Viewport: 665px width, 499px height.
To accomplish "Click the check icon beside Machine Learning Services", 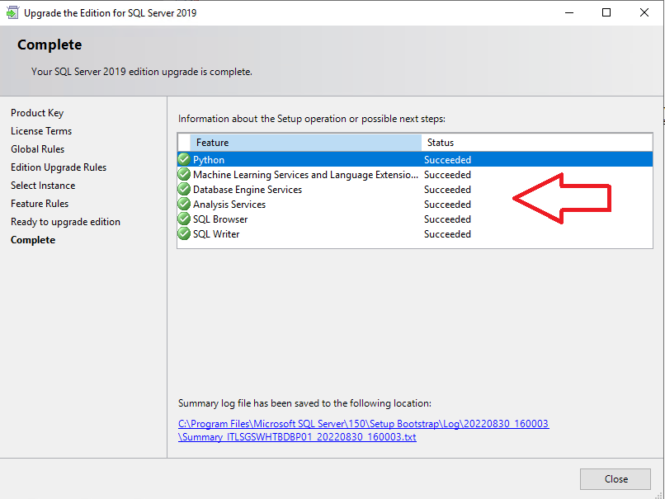I will [184, 174].
